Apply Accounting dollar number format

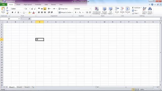[76, 12]
